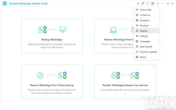Click the question mark icon beside Questions
The width and height of the screenshot is (176, 110).
(x=137, y=20)
